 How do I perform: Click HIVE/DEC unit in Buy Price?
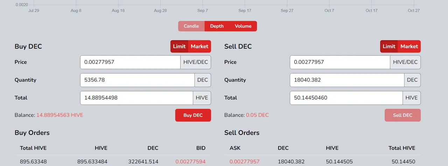pyautogui.click(x=196, y=62)
